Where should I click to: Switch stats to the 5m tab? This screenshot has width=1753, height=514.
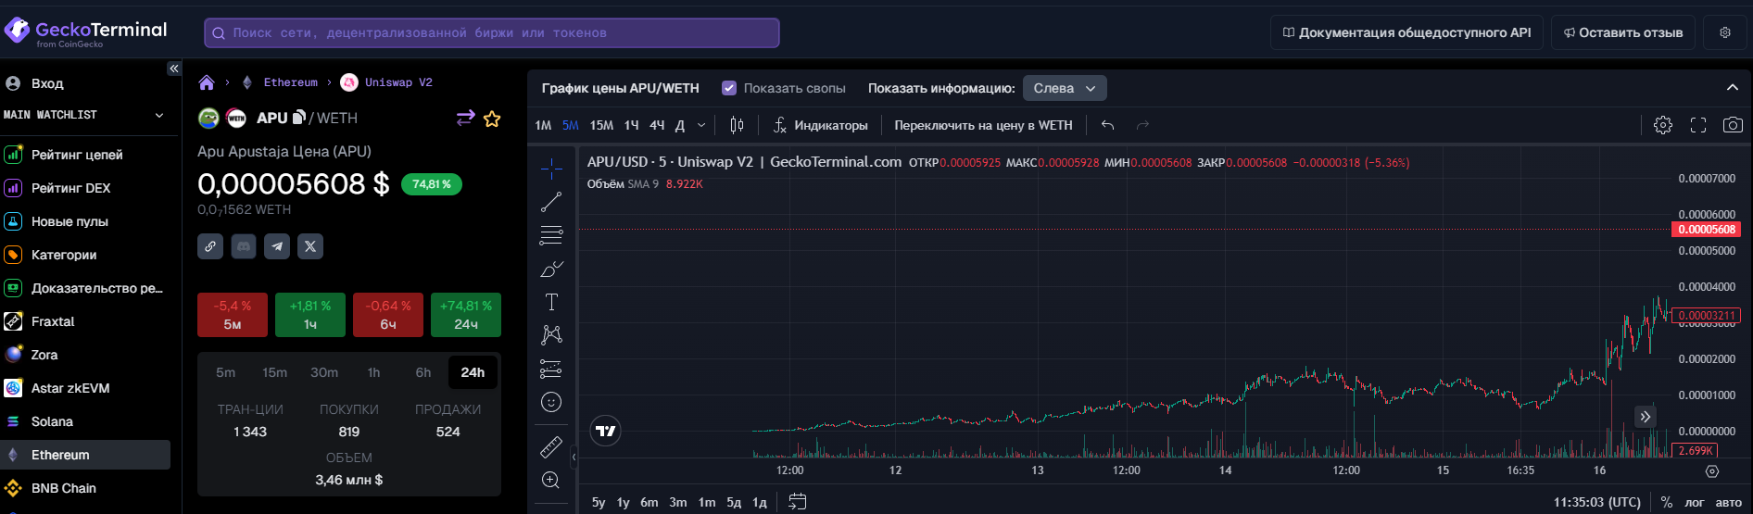[x=226, y=372]
